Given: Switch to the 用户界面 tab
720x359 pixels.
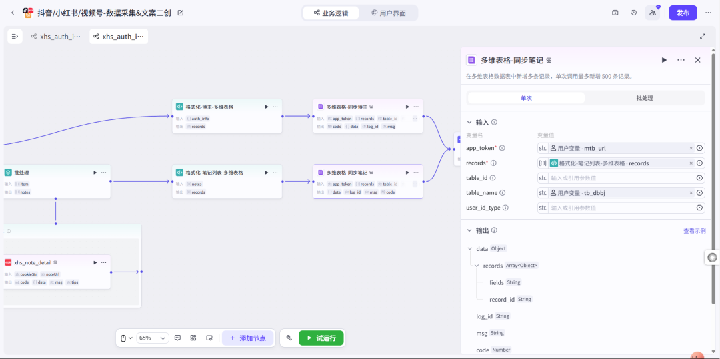Looking at the screenshot, I should (388, 13).
